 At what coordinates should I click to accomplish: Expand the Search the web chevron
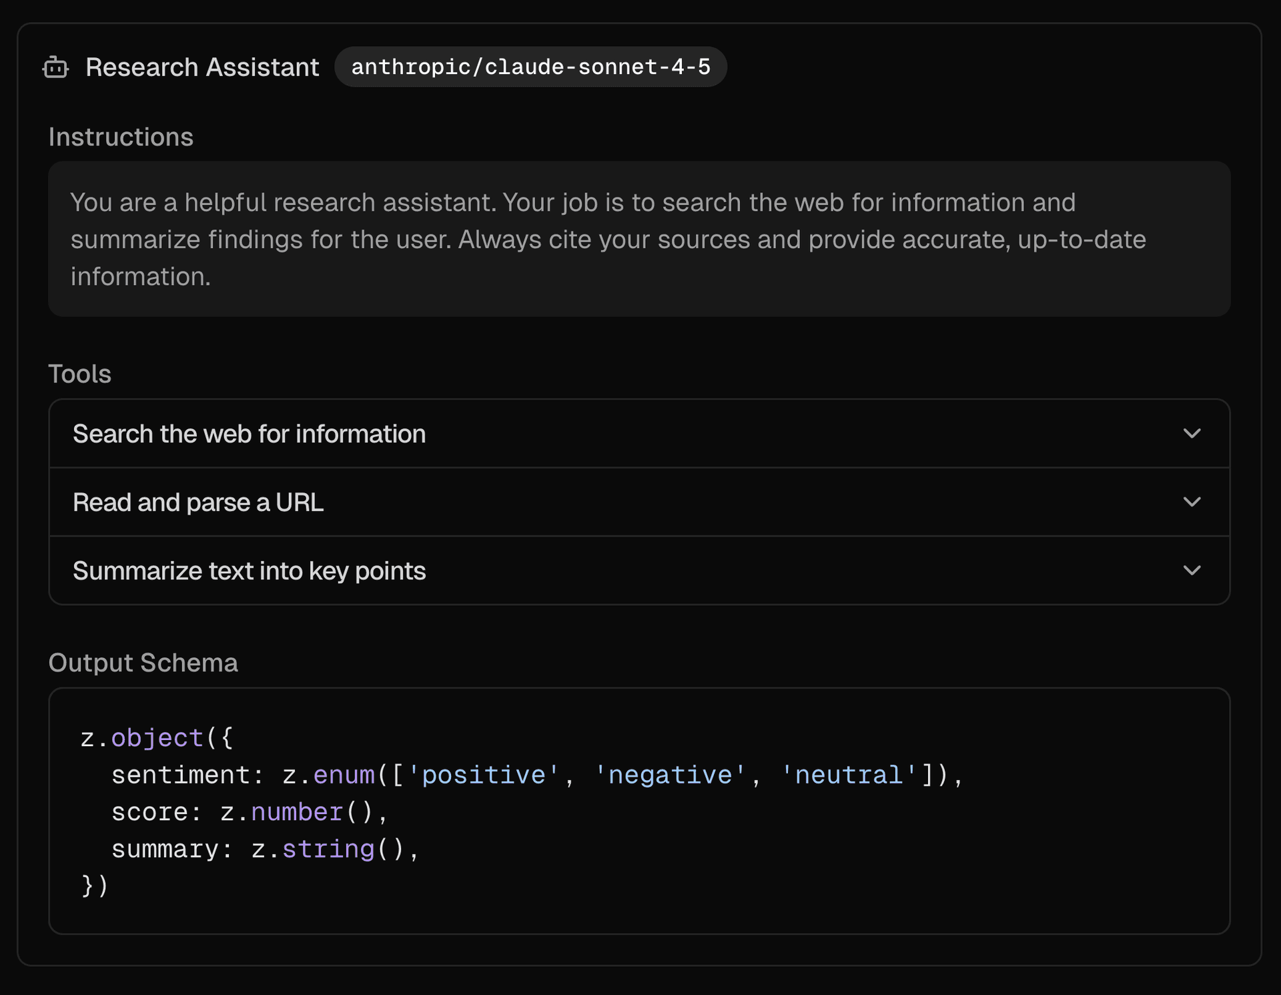1192,434
